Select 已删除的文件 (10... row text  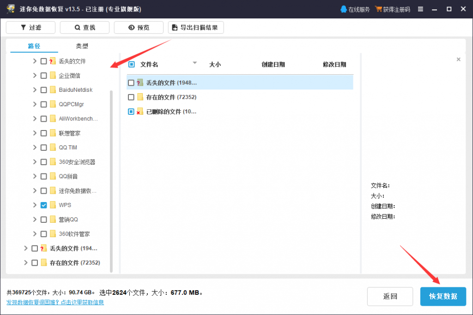pos(171,112)
